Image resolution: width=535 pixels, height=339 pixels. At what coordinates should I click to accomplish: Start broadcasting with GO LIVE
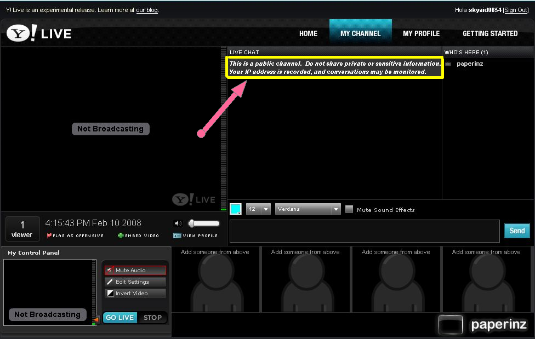click(119, 318)
